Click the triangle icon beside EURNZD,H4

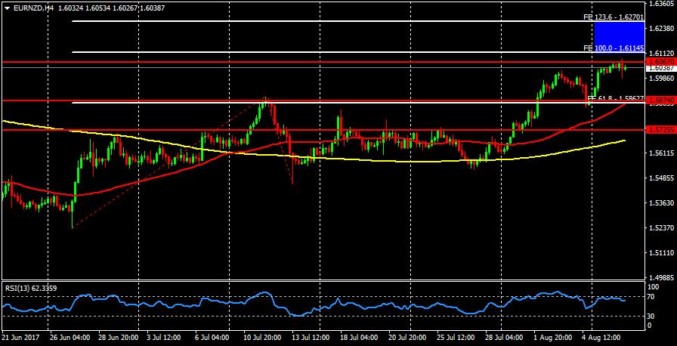[x=7, y=8]
